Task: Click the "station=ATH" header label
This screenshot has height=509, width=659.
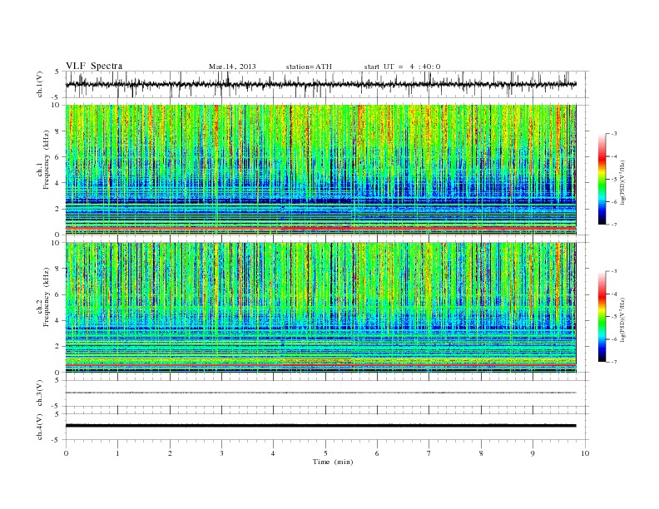Action: tap(309, 67)
